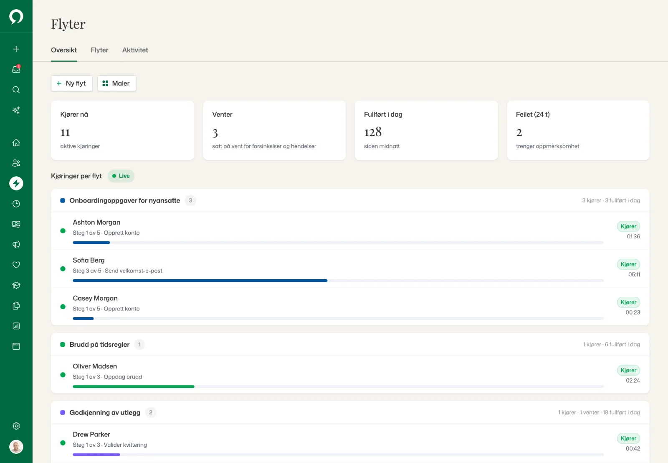Open the inbox icon with notification badge
668x463 pixels.
(16, 69)
